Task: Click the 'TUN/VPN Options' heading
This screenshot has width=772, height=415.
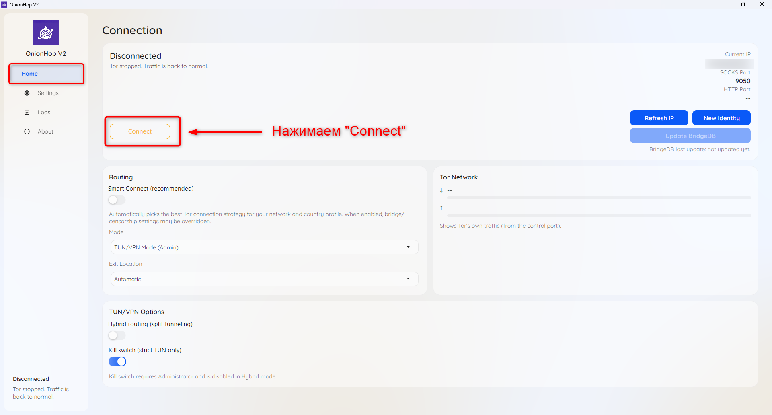Action: [x=137, y=312]
